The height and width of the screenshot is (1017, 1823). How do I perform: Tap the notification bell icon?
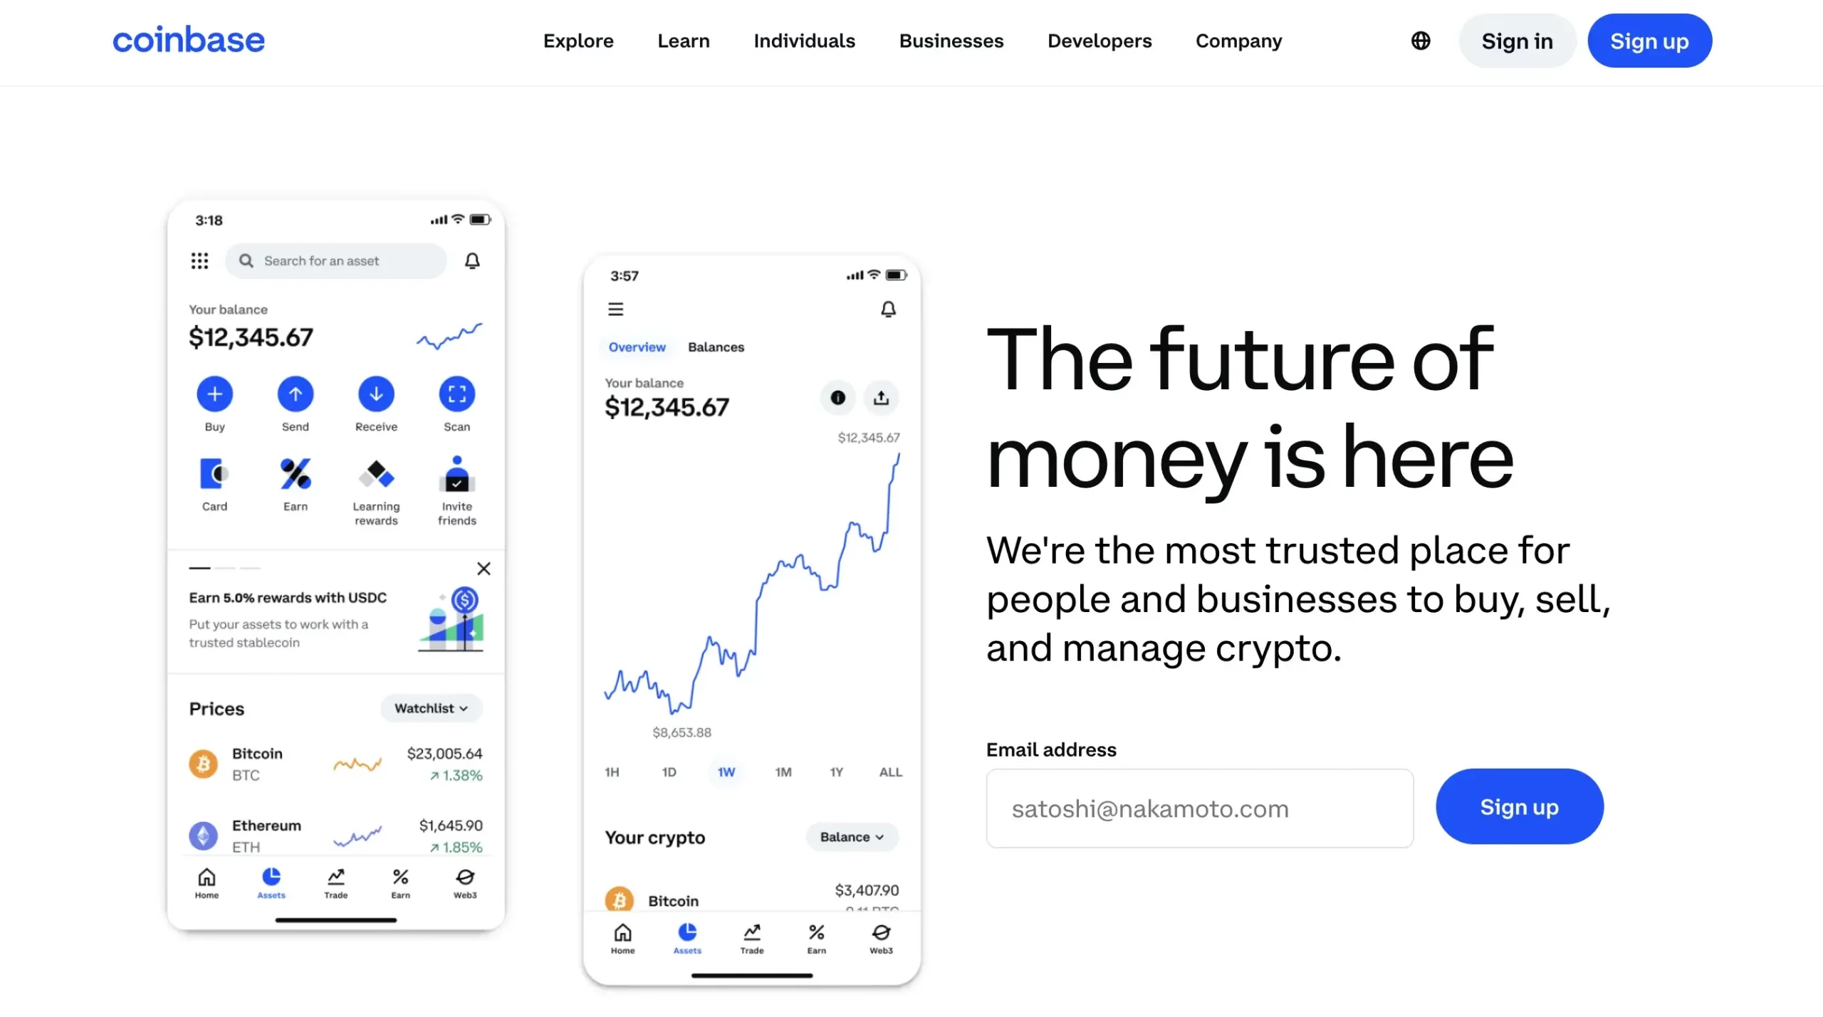point(474,259)
